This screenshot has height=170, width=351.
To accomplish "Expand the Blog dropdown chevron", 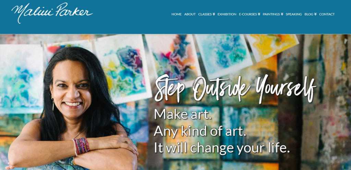I will pos(315,14).
